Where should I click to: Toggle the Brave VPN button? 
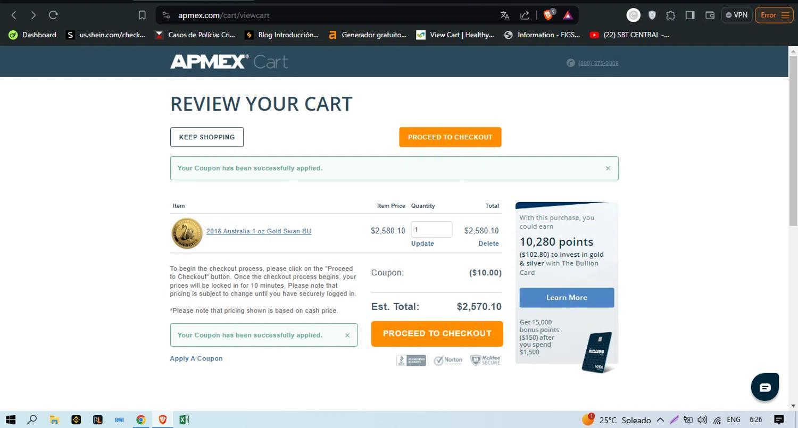(736, 15)
